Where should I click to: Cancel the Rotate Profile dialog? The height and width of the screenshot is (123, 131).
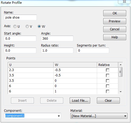coord(115,29)
